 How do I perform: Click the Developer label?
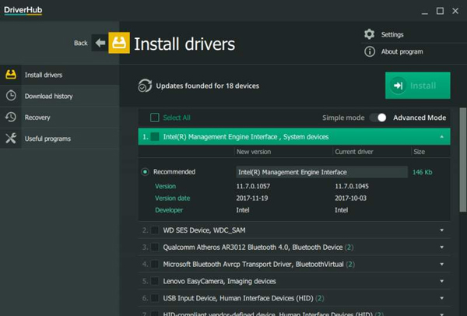[x=169, y=210]
